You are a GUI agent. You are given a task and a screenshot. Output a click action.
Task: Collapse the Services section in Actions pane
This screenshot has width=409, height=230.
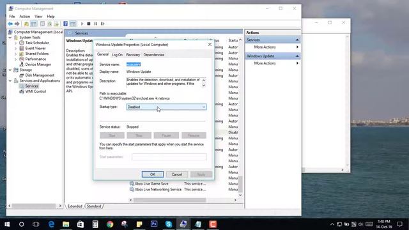[297, 40]
